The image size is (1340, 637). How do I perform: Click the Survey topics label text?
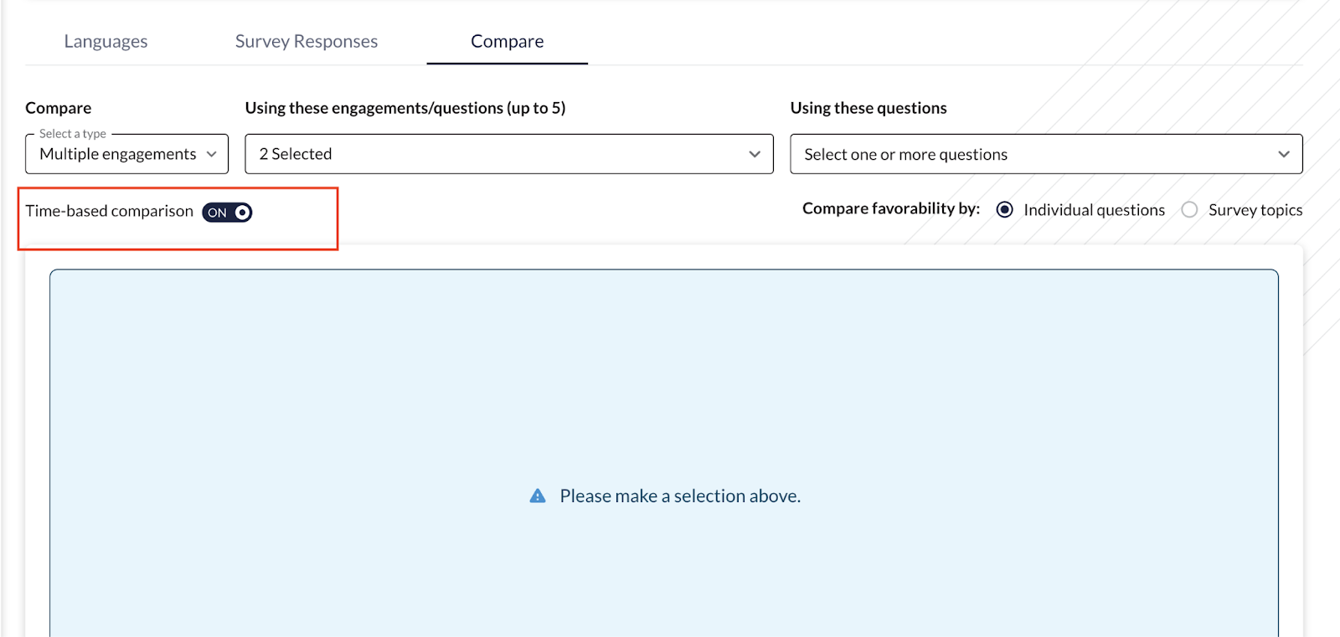[1255, 210]
